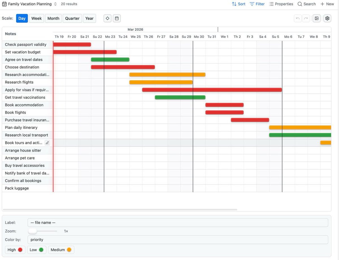Open the Label field selector
This screenshot has height=260, width=339.
click(178, 222)
